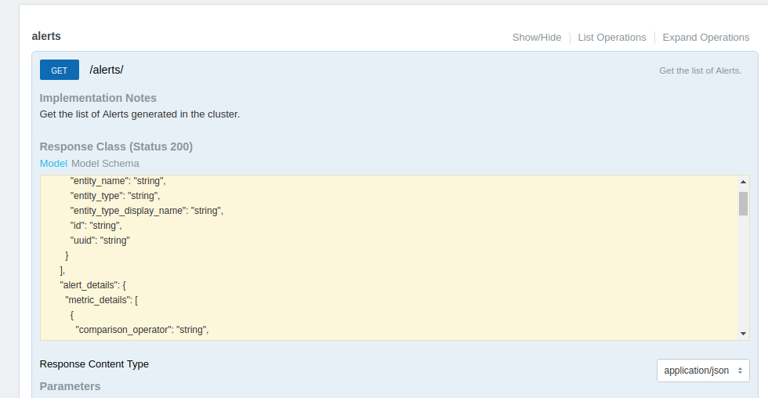
Task: Click the "metric_details": [ line
Action: [x=101, y=300]
